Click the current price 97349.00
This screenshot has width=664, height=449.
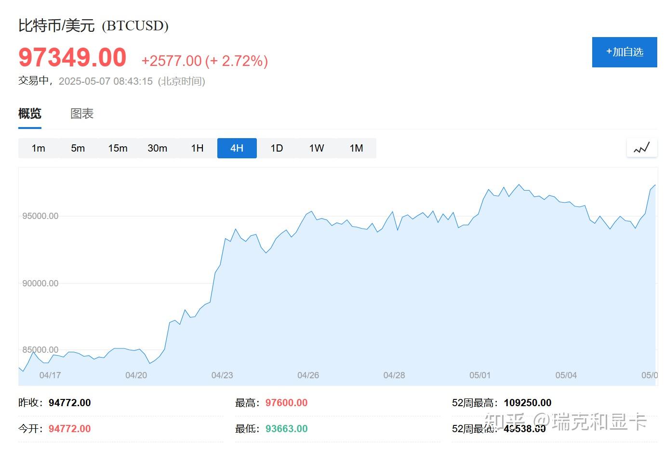point(72,58)
